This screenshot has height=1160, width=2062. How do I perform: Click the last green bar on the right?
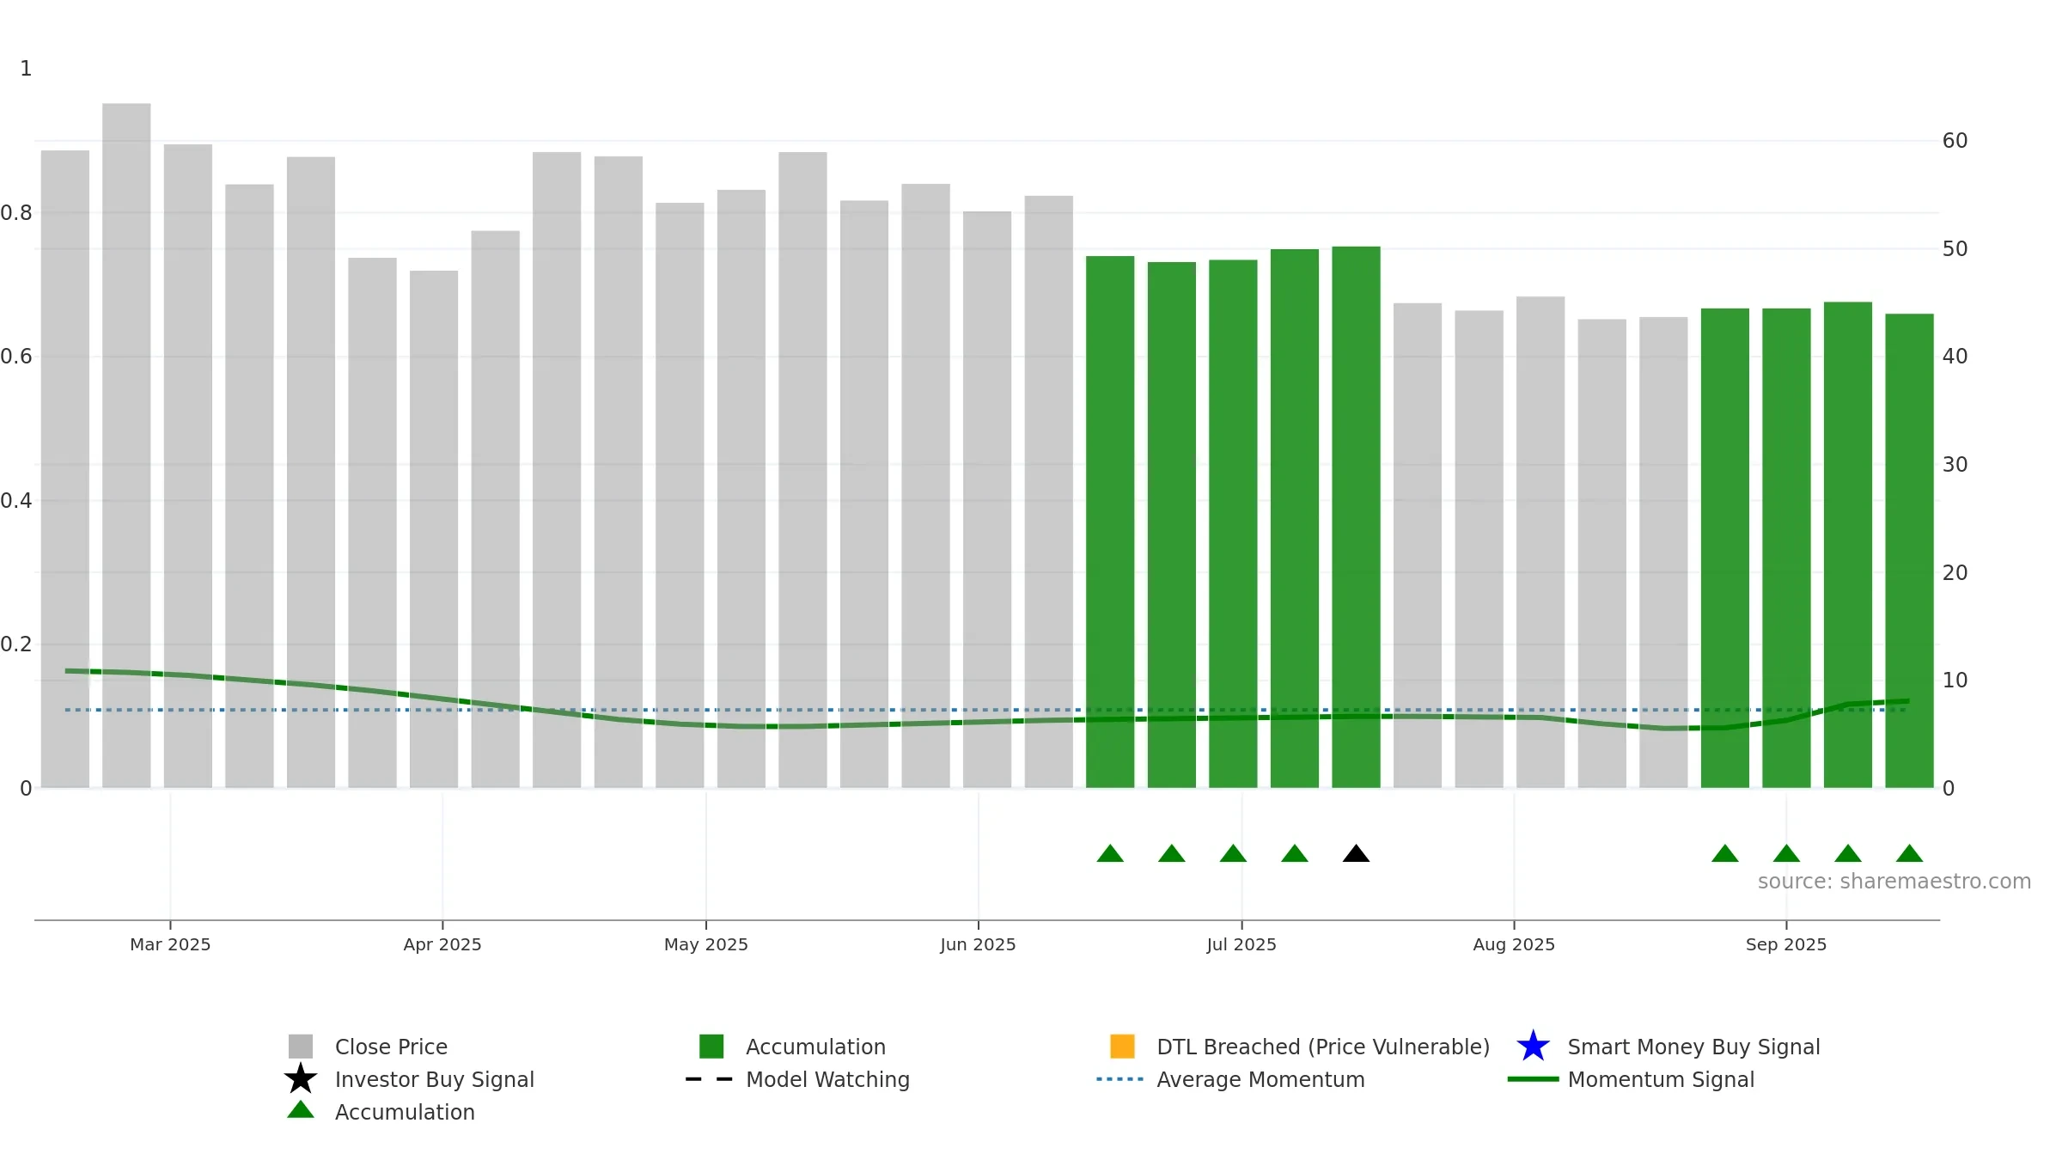(x=1909, y=551)
